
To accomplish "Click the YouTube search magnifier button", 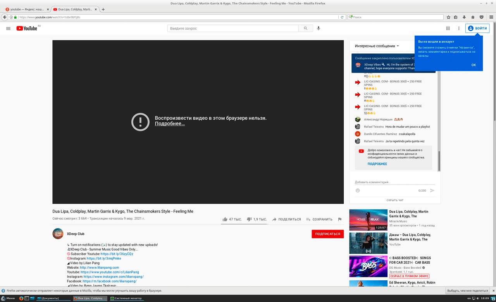I will coord(306,28).
